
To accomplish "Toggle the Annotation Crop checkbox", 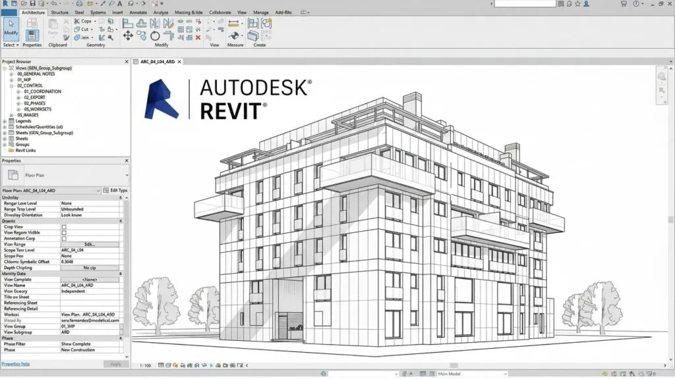I will pos(64,238).
